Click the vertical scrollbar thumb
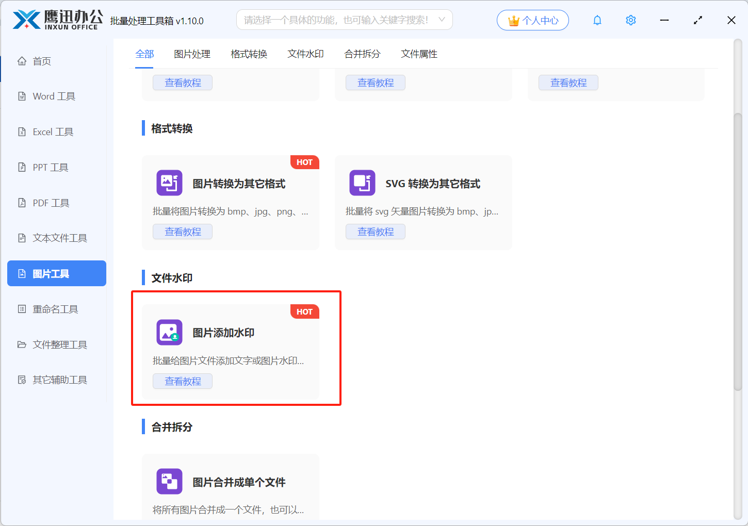Image resolution: width=748 pixels, height=526 pixels. tap(738, 253)
